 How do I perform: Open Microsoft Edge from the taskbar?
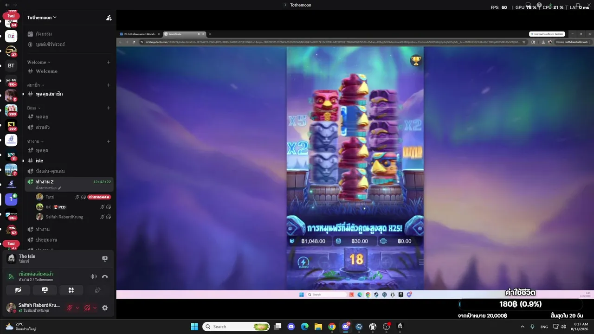point(304,327)
